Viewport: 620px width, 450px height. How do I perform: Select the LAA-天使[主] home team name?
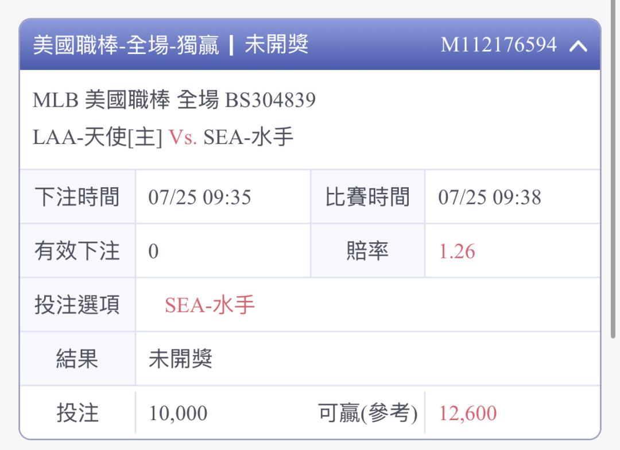coord(97,137)
